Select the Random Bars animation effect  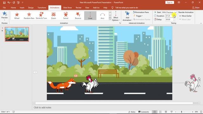click(x=29, y=16)
